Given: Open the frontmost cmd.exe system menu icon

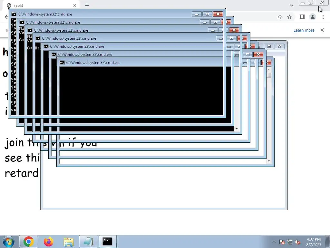Looking at the screenshot, I should tap(14, 14).
